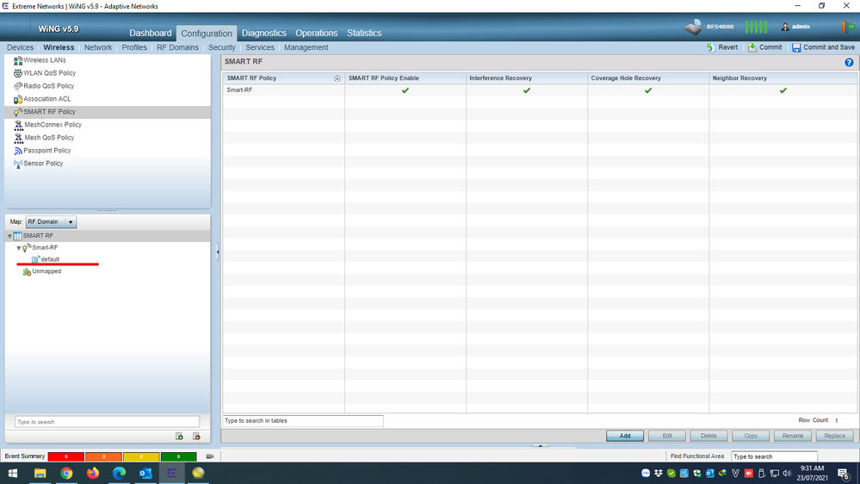Click the logout door icon
This screenshot has height=484, width=860.
[847, 27]
